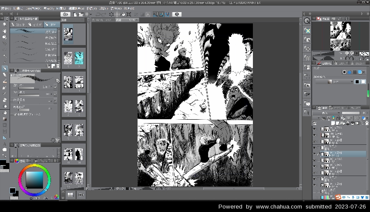Open Help question mark button

click(x=177, y=14)
